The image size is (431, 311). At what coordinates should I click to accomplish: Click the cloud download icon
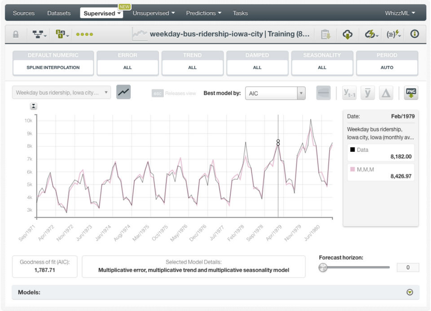coord(347,35)
